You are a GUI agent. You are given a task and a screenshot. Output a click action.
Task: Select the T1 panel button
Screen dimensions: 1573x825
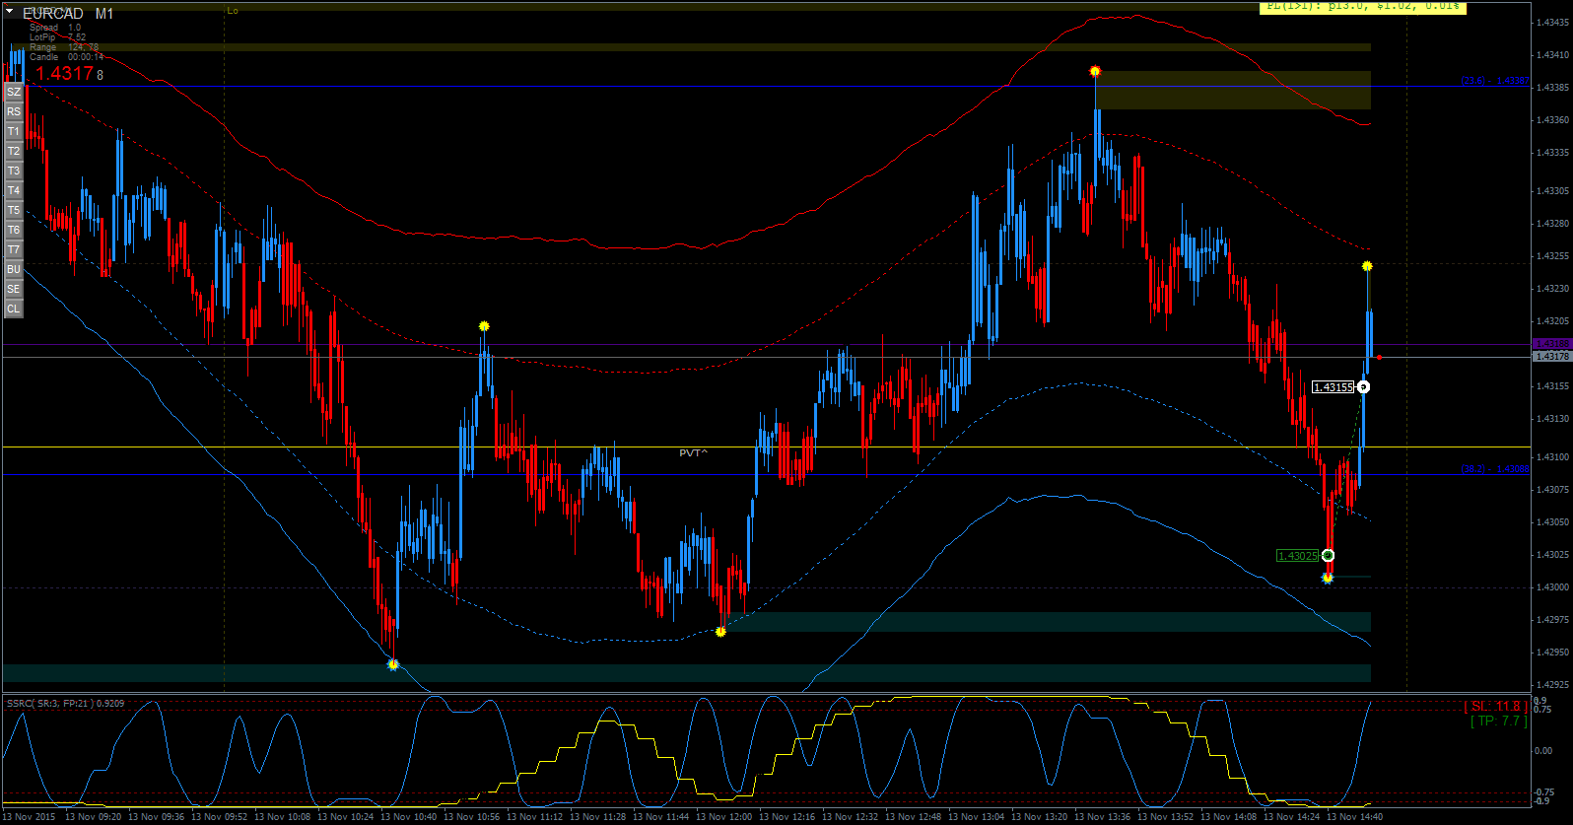[14, 131]
